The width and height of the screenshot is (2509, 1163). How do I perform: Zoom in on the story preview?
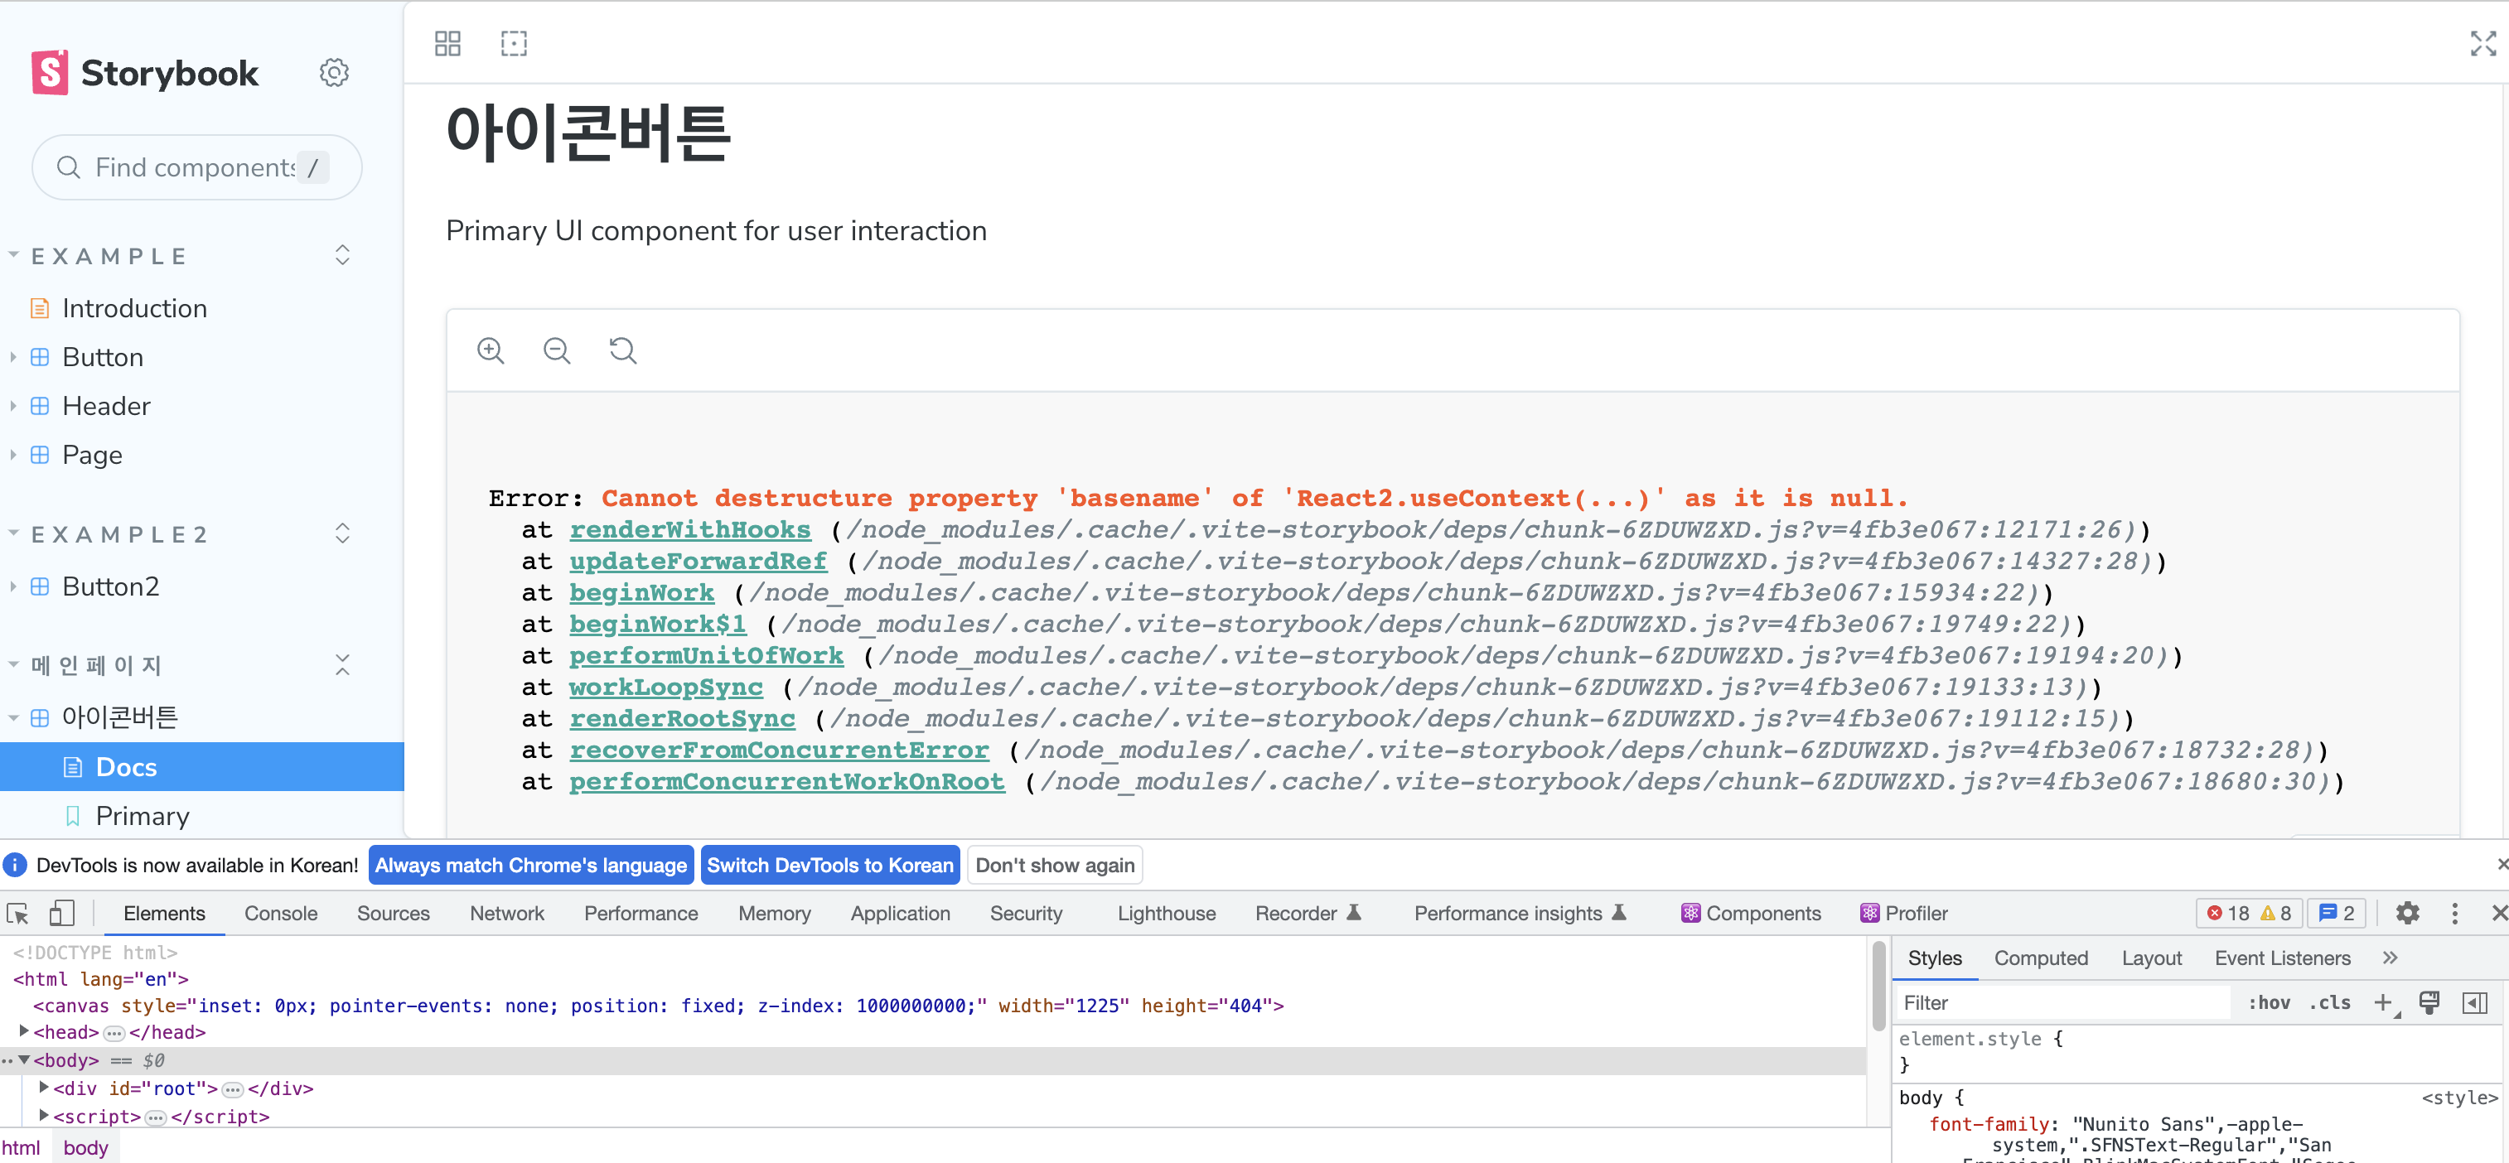[x=491, y=350]
